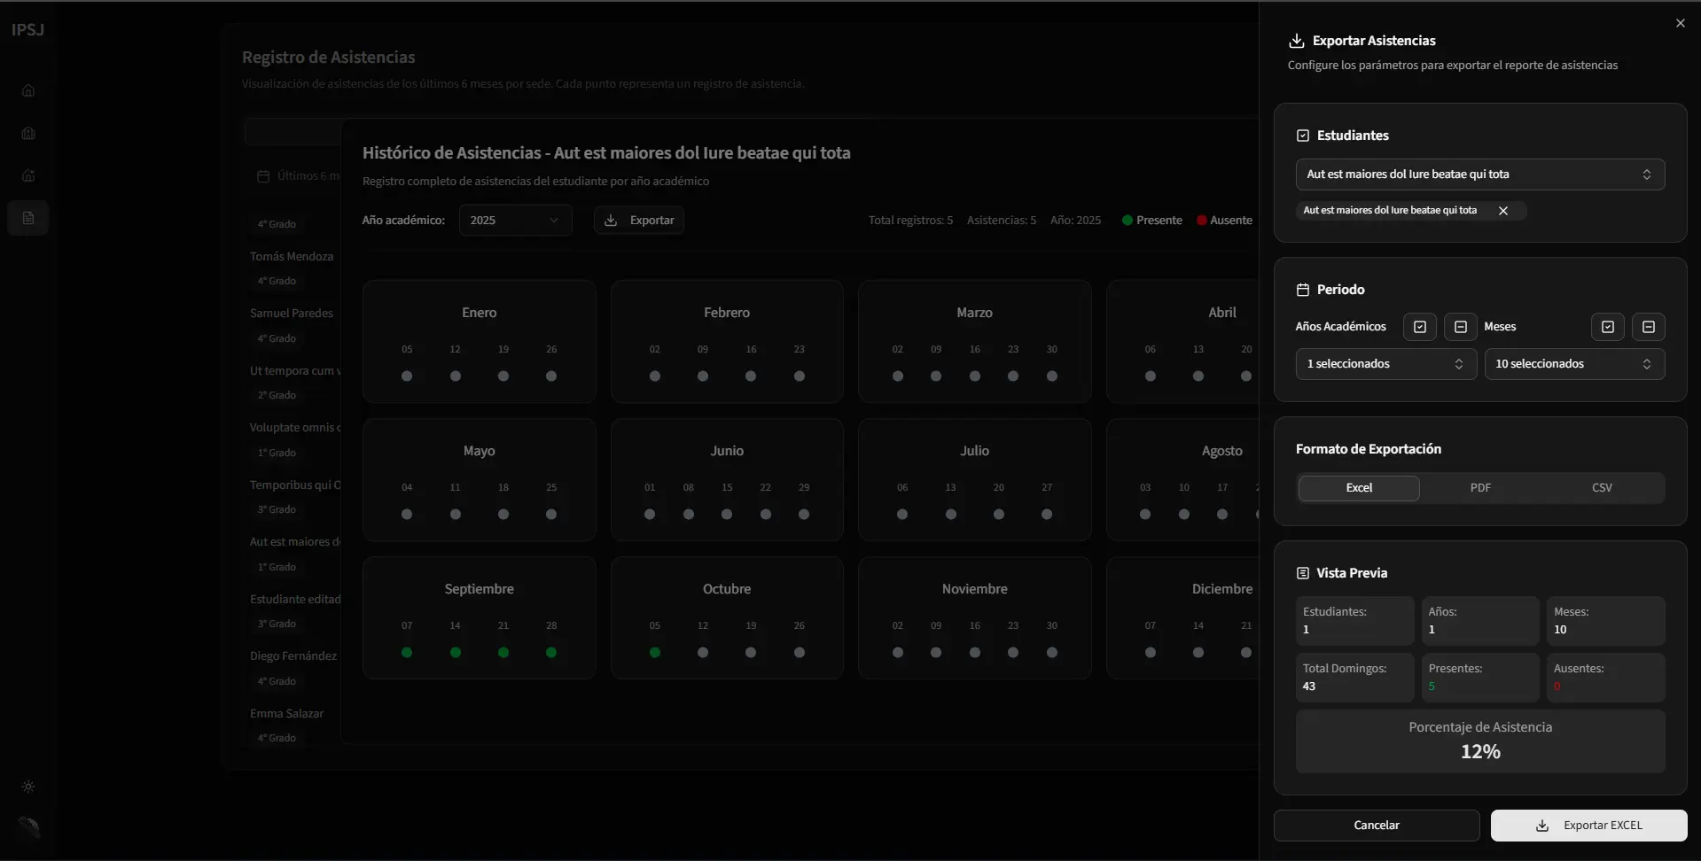Click the Exportar EXCEL button
This screenshot has height=861, width=1701.
point(1588,826)
